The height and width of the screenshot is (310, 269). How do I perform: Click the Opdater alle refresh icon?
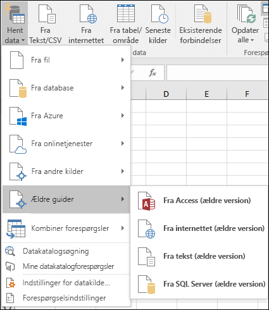(246, 14)
